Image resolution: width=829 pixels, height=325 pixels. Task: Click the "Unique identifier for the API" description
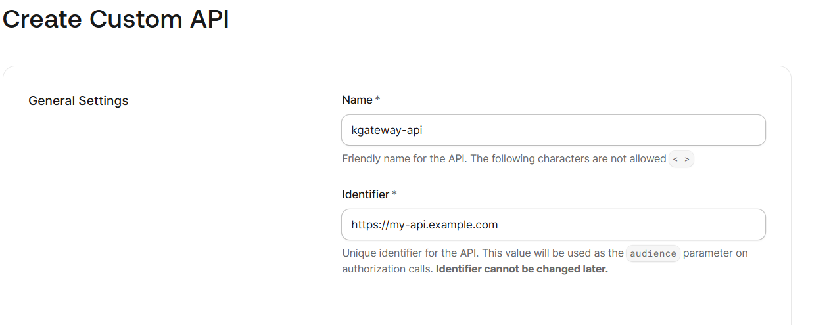tap(411, 253)
